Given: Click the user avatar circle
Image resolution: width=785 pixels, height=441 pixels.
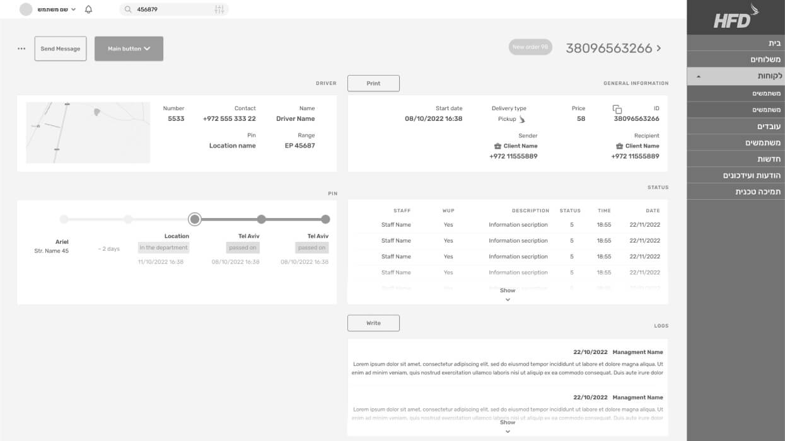Looking at the screenshot, I should pos(26,9).
